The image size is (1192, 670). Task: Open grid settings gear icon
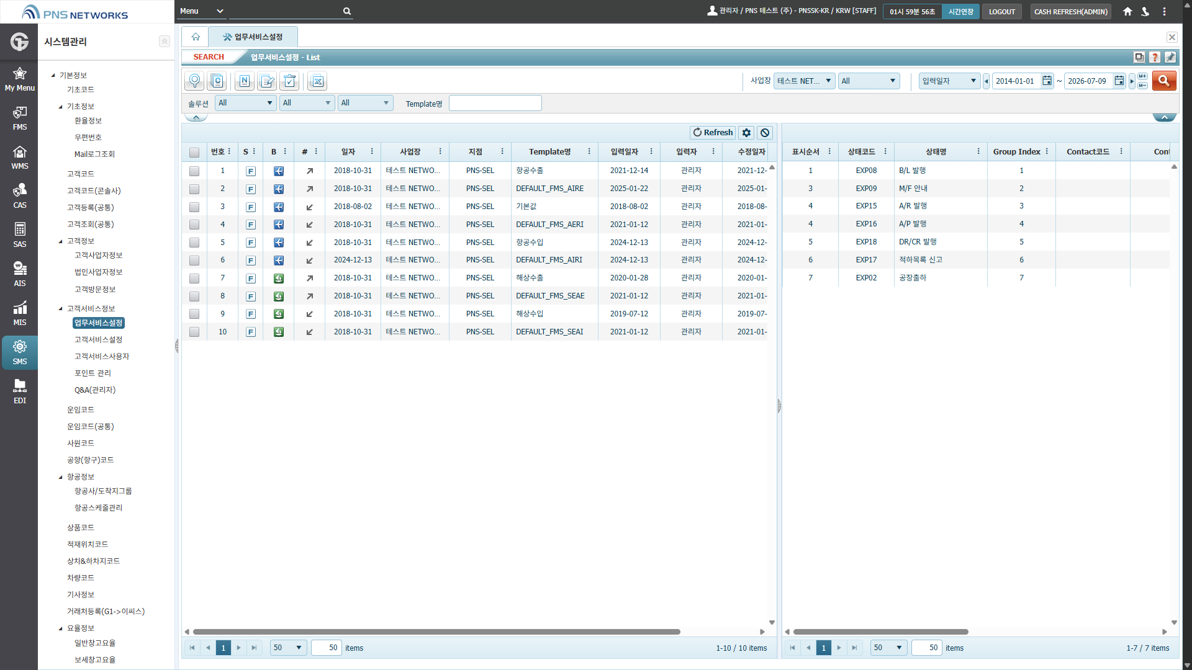pyautogui.click(x=746, y=133)
